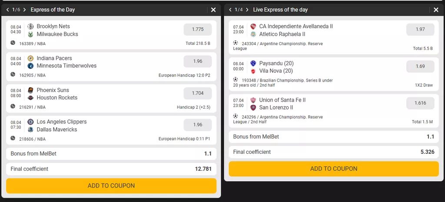Click the '1/4' page counter
Image resolution: width=445 pixels, height=202 pixels.
click(x=239, y=10)
